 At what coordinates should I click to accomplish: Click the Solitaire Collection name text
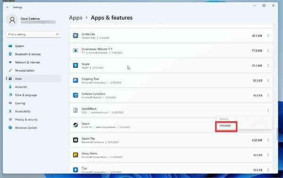93,94
